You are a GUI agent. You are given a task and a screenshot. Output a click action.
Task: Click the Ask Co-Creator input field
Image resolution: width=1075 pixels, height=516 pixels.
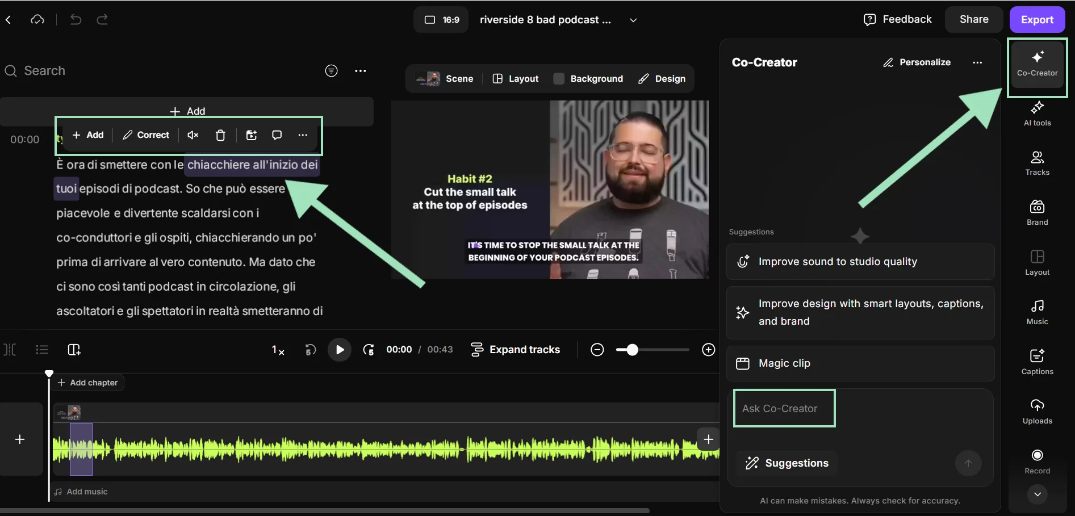(860, 409)
